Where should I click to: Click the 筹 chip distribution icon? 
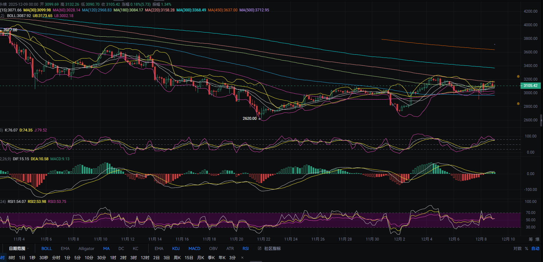531,239
